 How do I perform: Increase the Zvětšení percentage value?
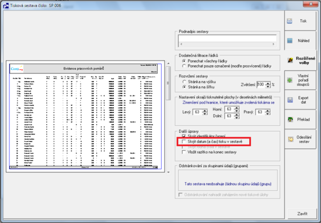(268, 83)
